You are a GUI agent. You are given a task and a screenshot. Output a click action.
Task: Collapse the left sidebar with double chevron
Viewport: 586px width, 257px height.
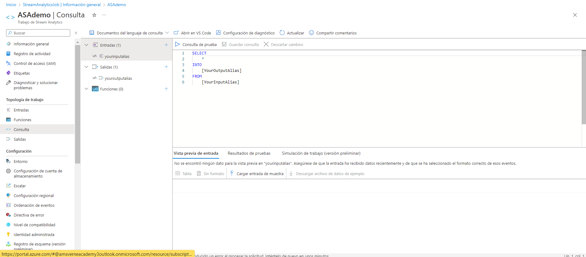pos(76,33)
